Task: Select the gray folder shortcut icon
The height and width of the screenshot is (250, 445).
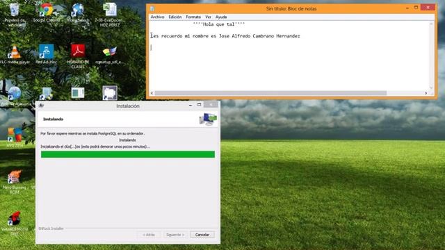Action: (x=110, y=93)
